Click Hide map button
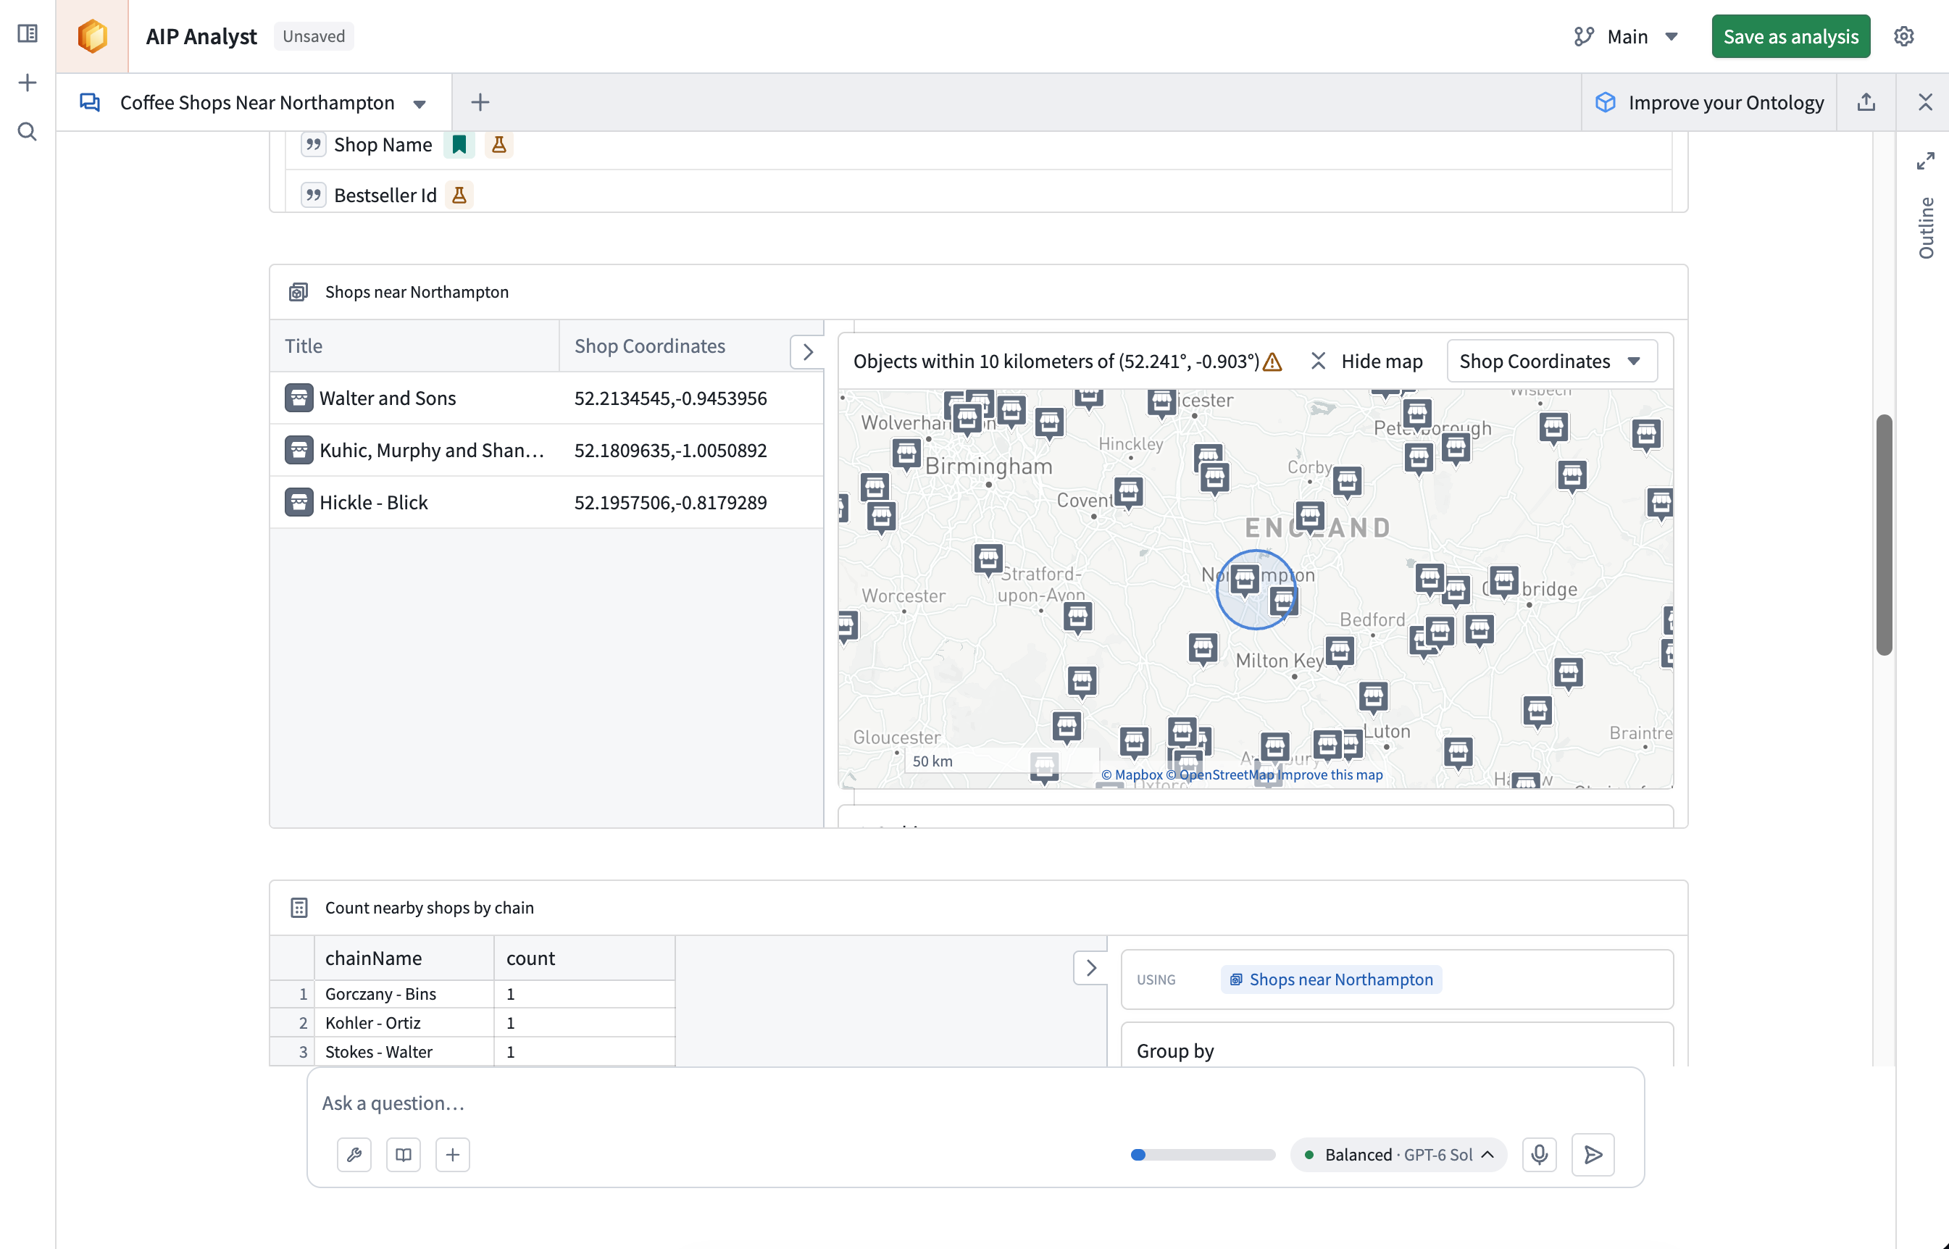 tap(1366, 361)
